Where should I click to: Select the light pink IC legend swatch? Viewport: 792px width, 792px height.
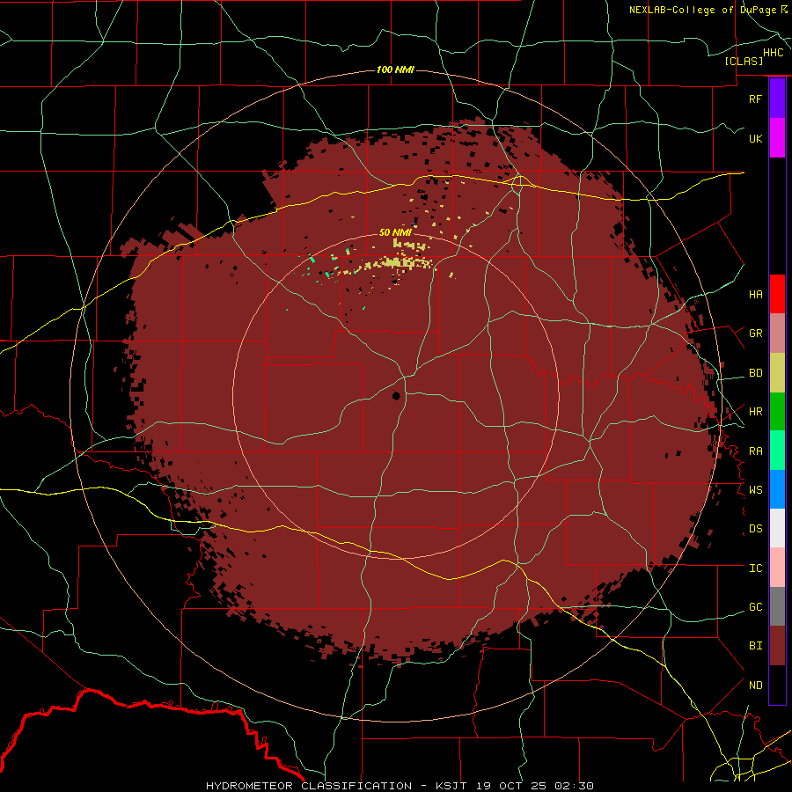pos(777,568)
